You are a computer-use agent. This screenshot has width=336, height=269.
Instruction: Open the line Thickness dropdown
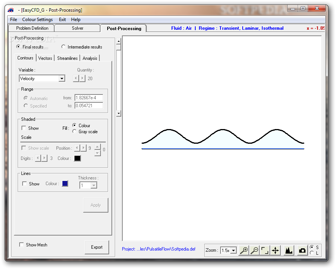point(94,185)
